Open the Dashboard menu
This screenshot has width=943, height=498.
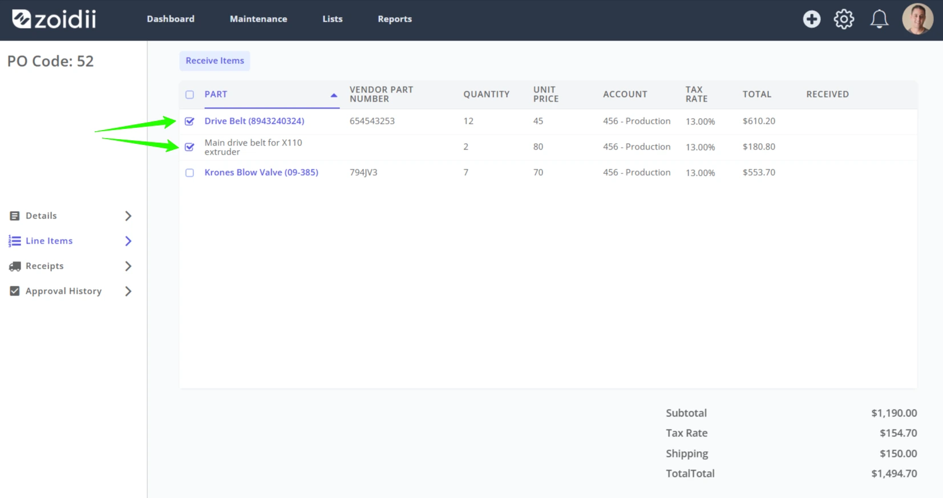click(x=171, y=19)
